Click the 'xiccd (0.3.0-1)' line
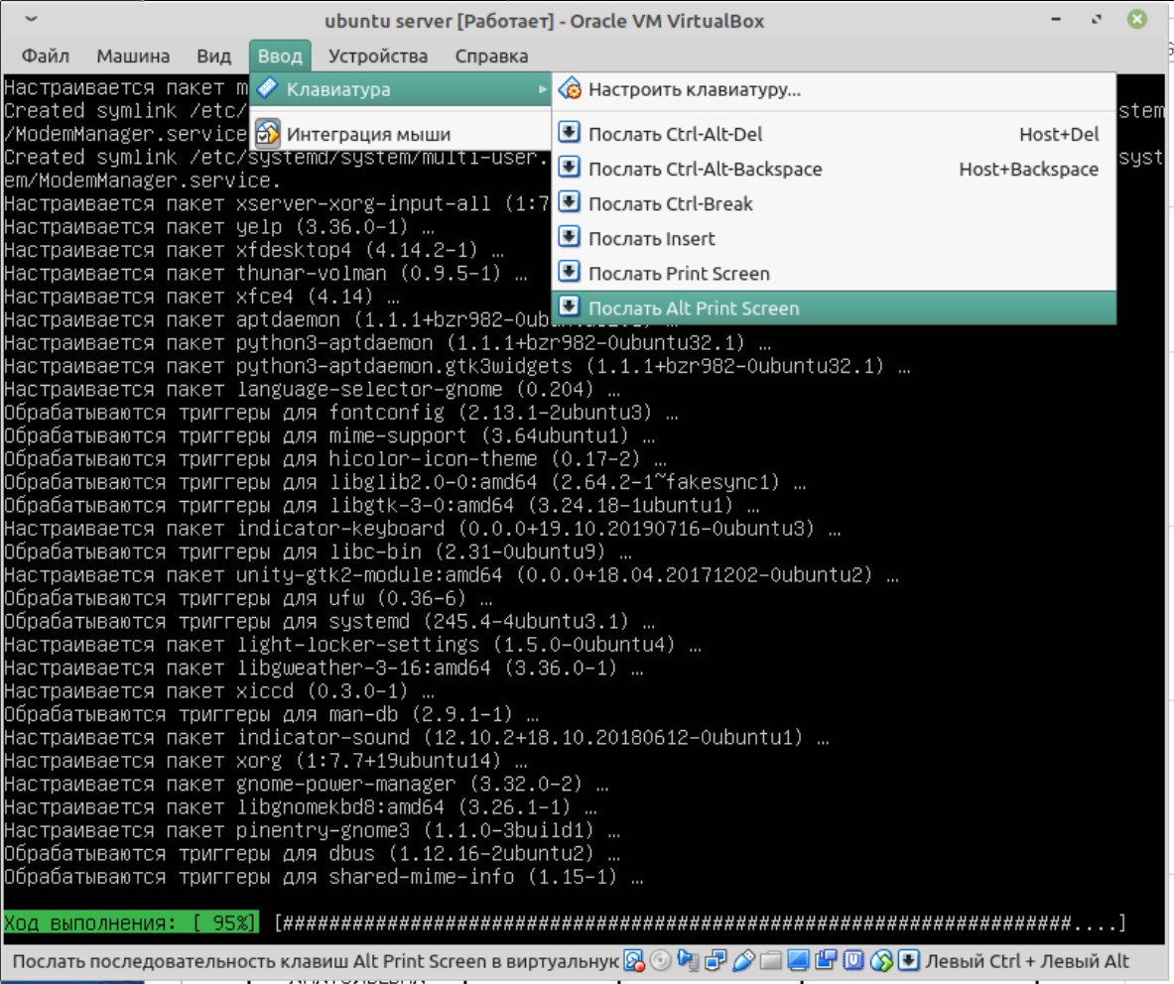Image resolution: width=1174 pixels, height=984 pixels. (218, 690)
